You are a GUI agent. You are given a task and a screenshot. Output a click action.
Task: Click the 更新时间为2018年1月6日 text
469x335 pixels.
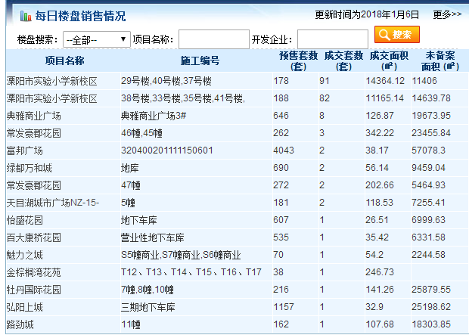coord(367,14)
